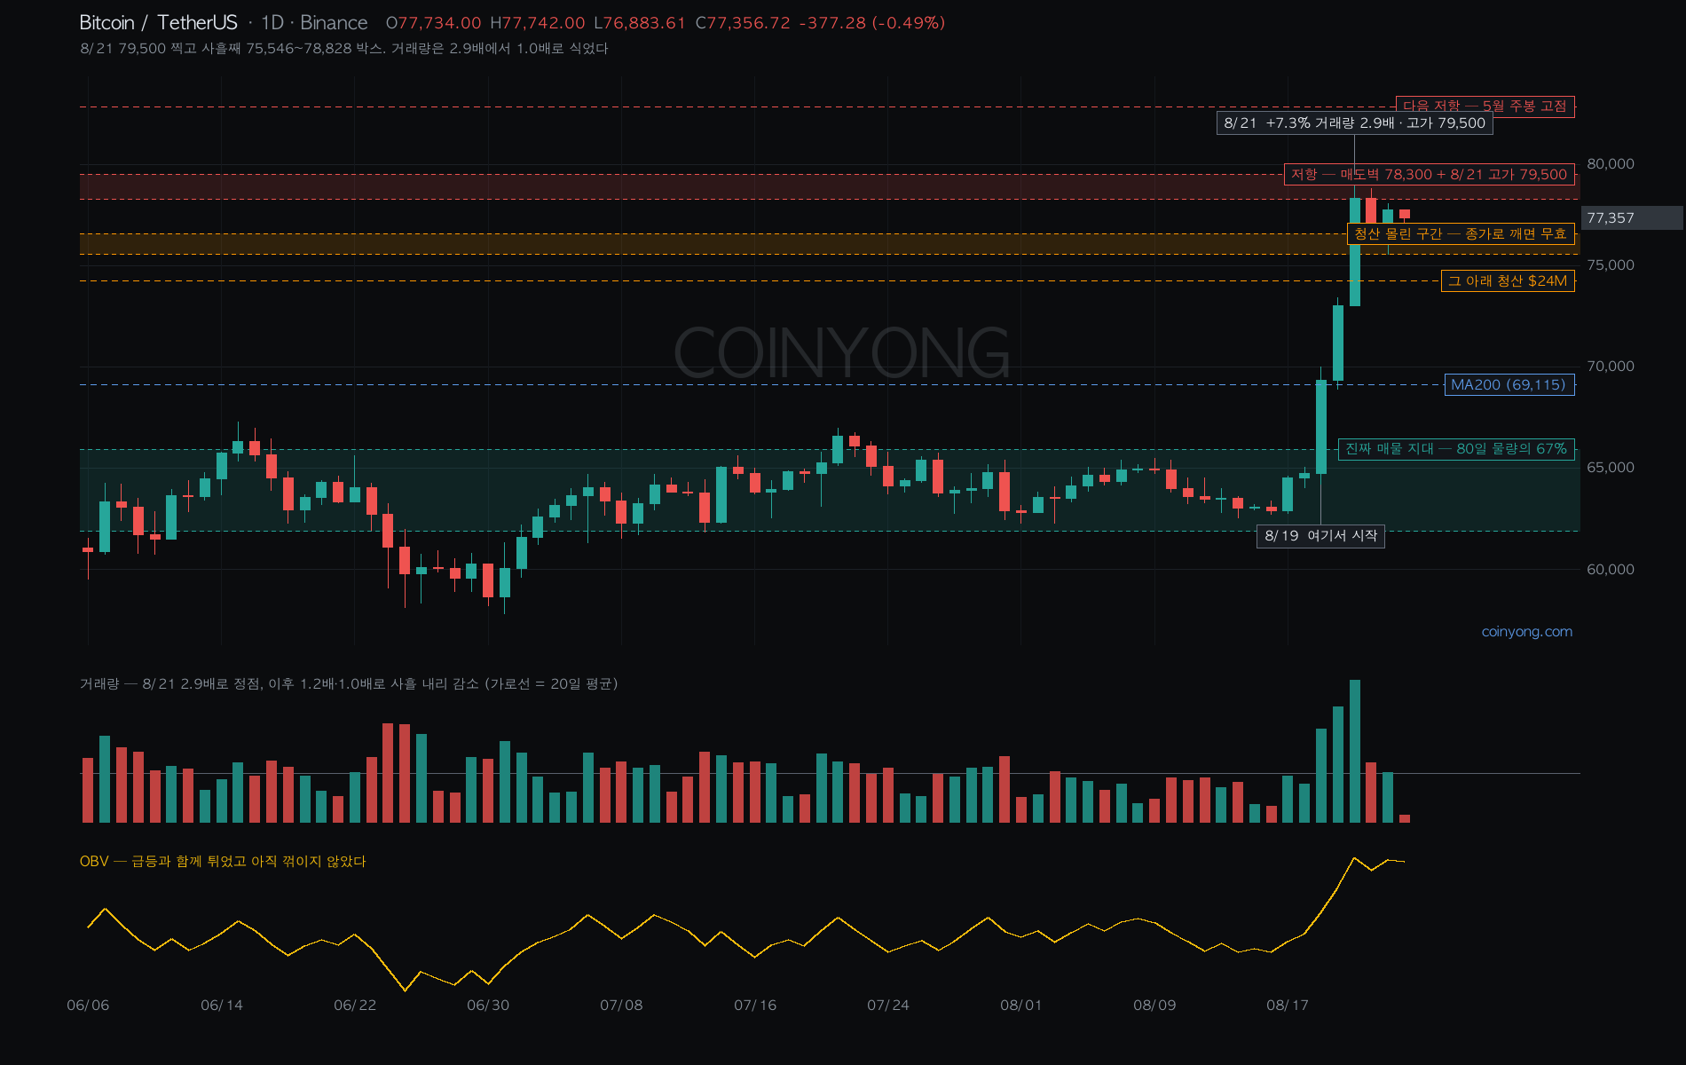
Task: Click the 75,000 price axis label
Action: [x=1611, y=265]
